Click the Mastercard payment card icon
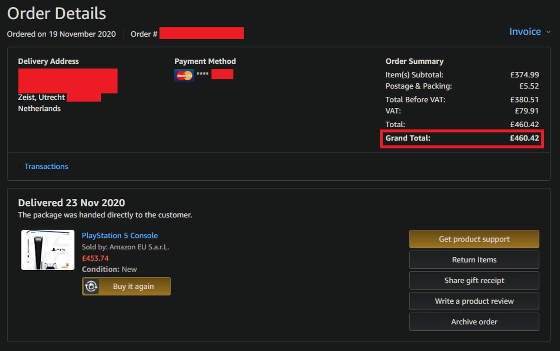Image resolution: width=560 pixels, height=351 pixels. coord(184,75)
